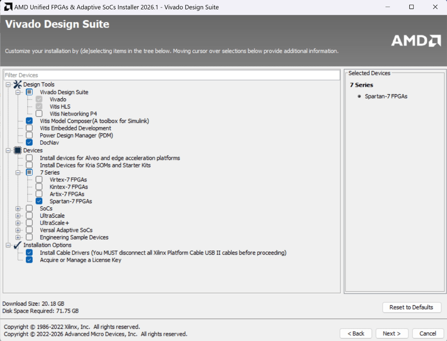The height and width of the screenshot is (341, 447).
Task: Check the Versal Adaptive SoCs checkbox
Action: coord(29,230)
